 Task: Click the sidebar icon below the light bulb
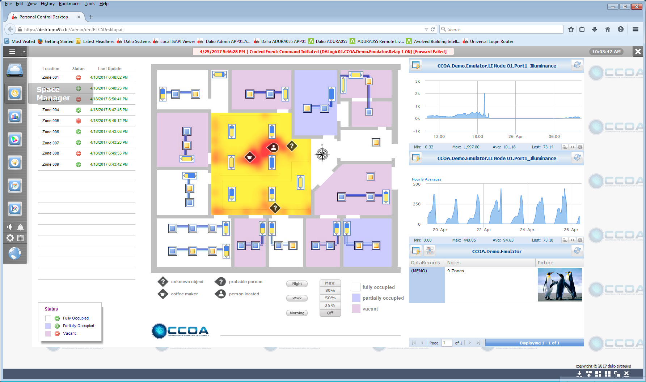[15, 186]
